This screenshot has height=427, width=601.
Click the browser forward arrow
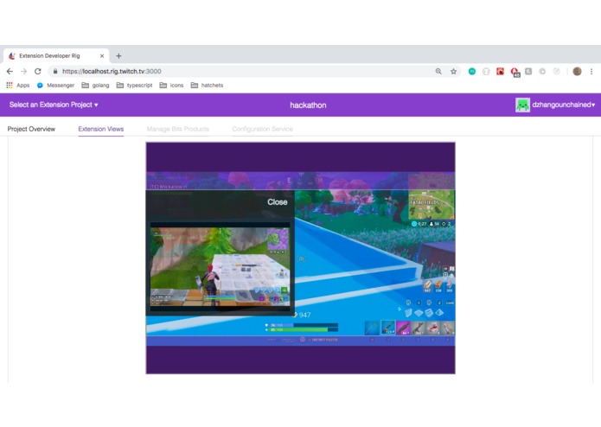click(23, 71)
